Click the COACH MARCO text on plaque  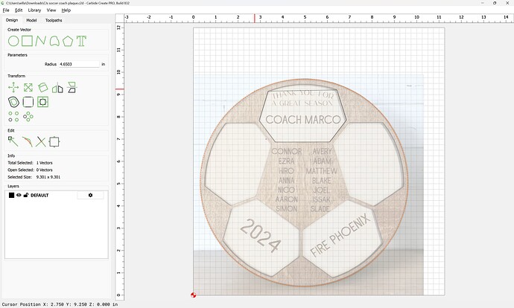[303, 120]
